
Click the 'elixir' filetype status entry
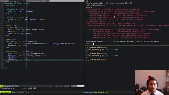pos(67,86)
